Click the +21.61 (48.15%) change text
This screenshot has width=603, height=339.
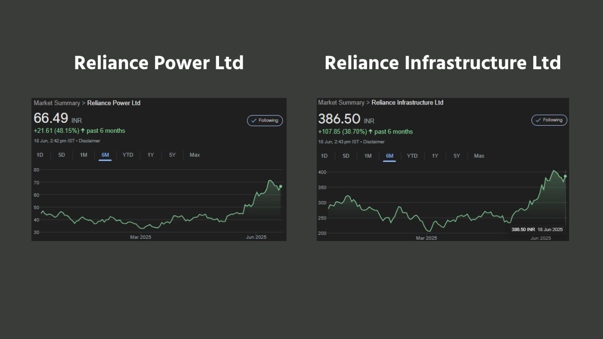56,131
